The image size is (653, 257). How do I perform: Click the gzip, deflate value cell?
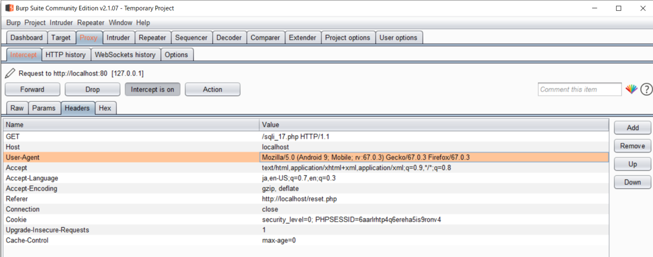[434, 188]
